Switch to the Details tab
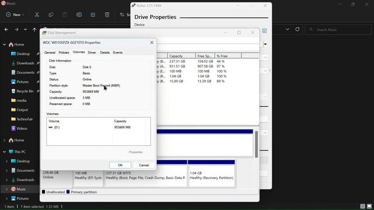This screenshot has height=210, width=374. pos(105,52)
